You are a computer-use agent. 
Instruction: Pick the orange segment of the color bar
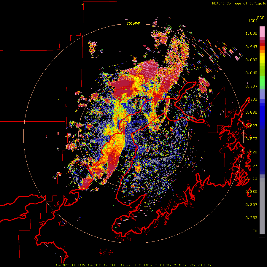pos(262,51)
